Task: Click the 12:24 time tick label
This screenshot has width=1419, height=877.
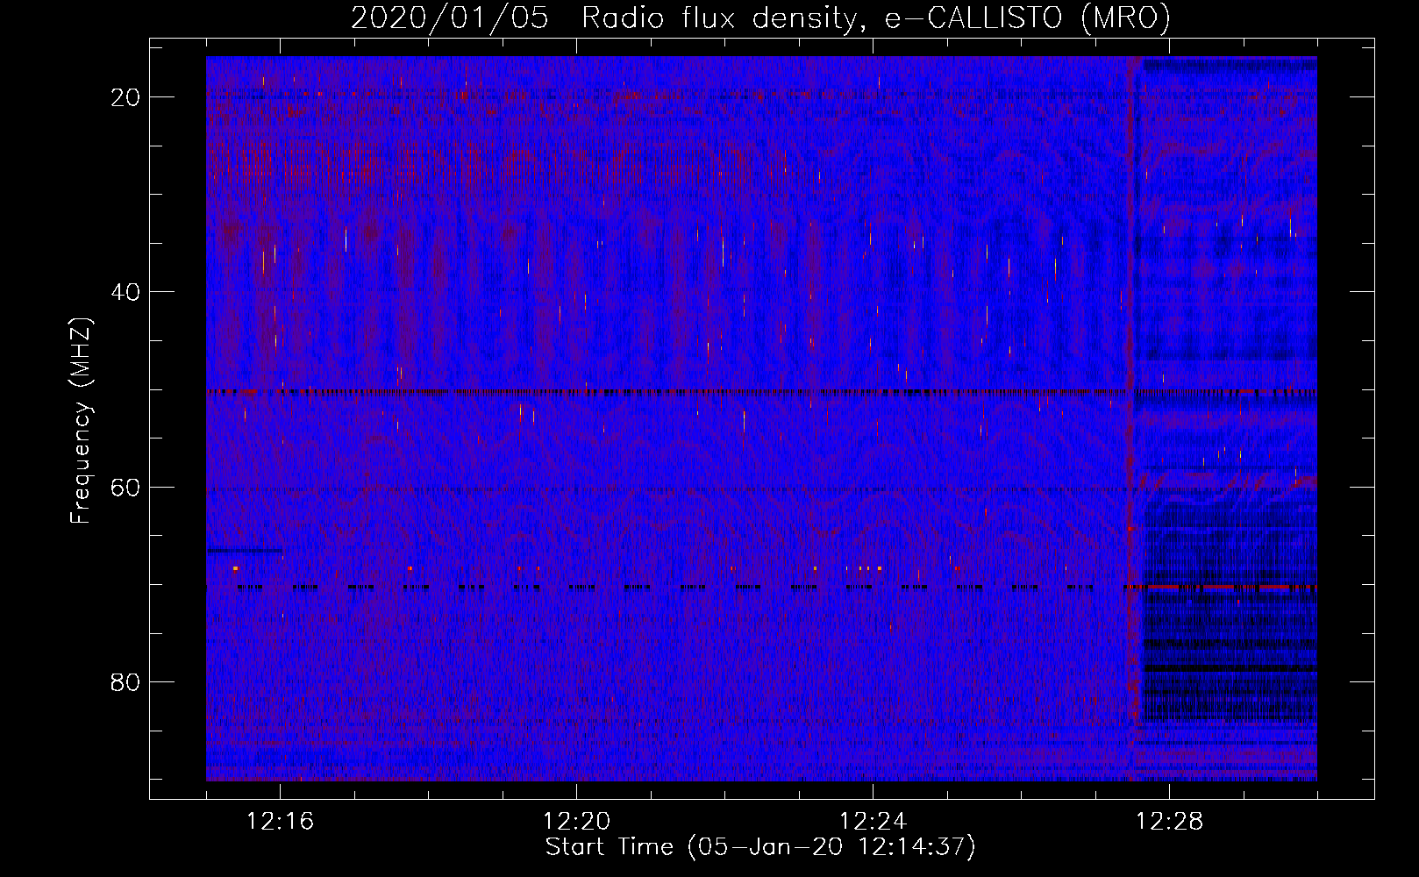Action: tap(873, 822)
